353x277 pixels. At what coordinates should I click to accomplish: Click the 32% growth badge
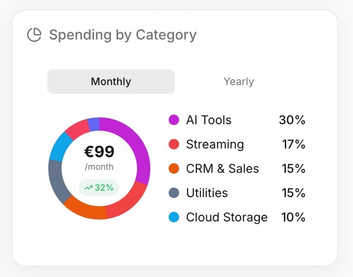click(99, 188)
